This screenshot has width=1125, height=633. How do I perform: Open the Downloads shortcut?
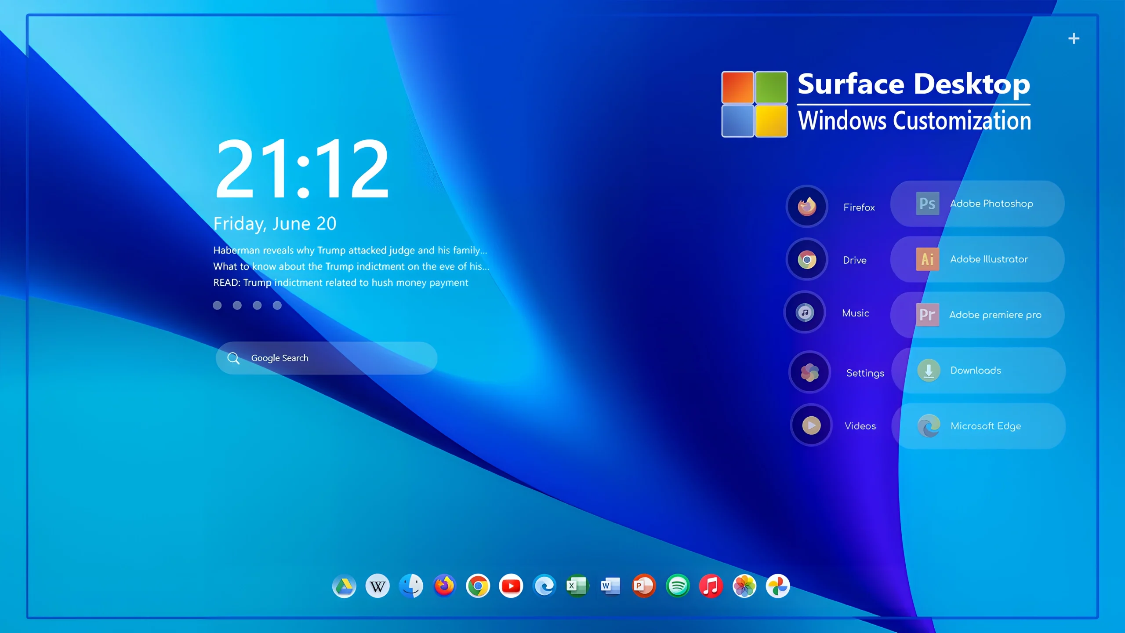(x=978, y=370)
